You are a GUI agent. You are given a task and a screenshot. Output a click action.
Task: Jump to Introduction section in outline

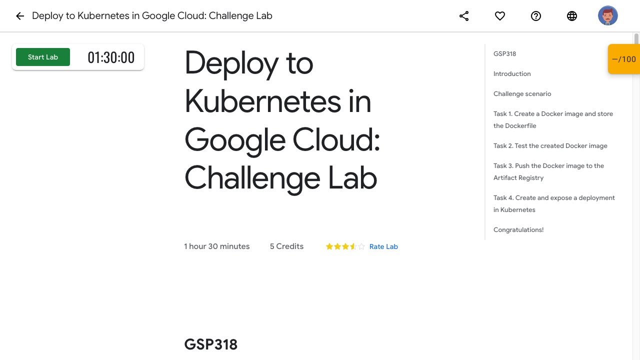(512, 73)
